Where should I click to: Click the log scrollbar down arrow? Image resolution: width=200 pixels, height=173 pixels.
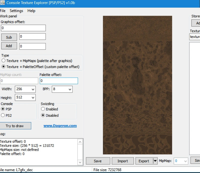tap(80, 162)
